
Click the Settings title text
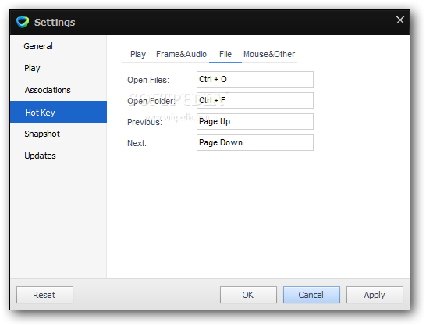pos(55,23)
